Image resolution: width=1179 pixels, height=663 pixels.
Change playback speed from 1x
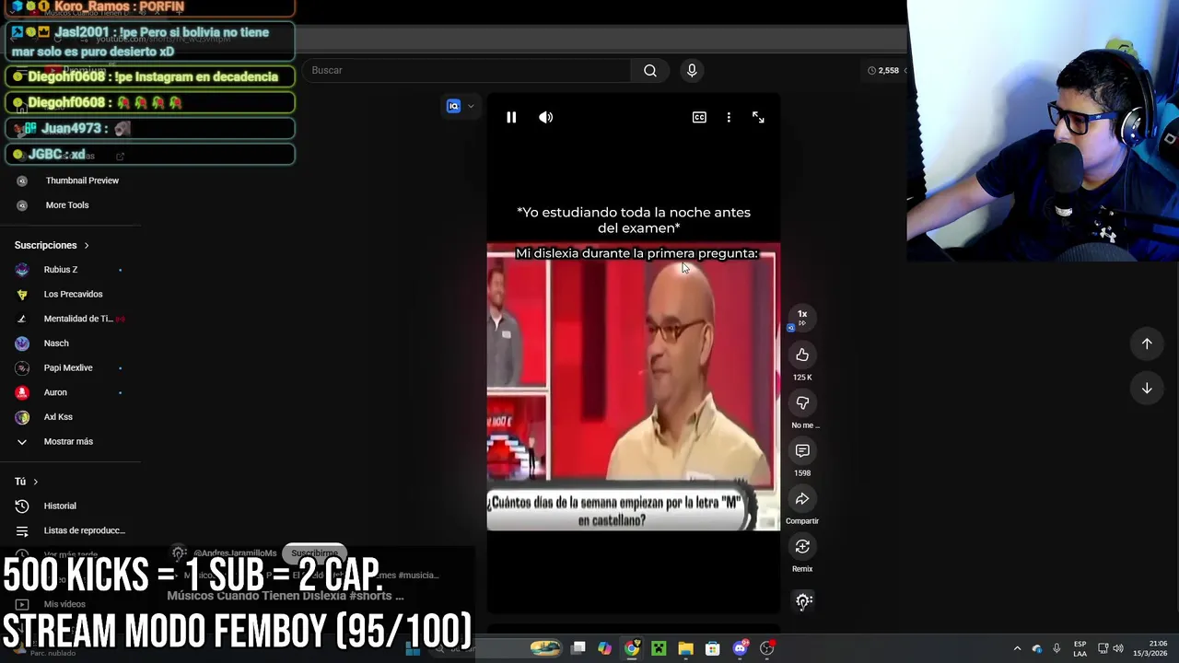tap(802, 317)
